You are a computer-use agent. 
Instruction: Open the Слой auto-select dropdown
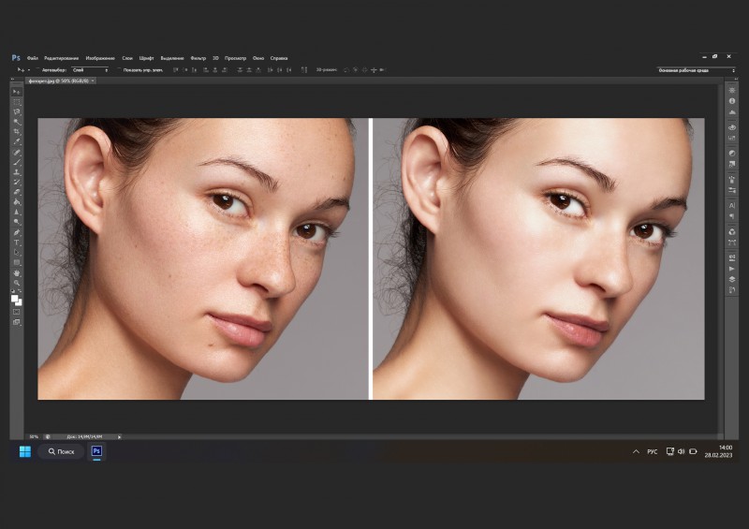(90, 70)
